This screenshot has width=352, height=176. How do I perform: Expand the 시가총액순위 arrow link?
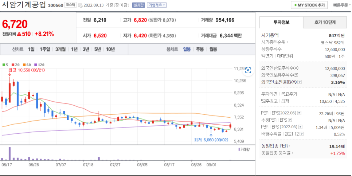click(287, 42)
